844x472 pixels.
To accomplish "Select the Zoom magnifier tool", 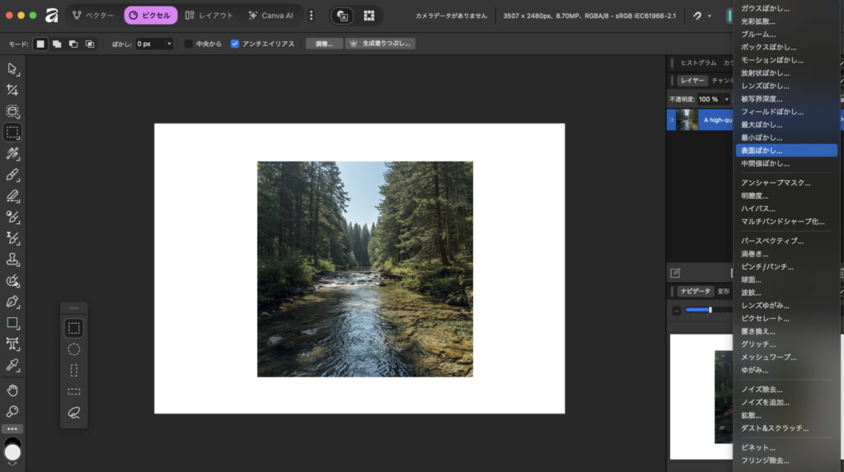I will pos(12,411).
